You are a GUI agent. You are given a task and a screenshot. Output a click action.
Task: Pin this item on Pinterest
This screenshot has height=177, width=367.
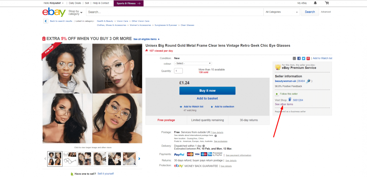click(308, 58)
